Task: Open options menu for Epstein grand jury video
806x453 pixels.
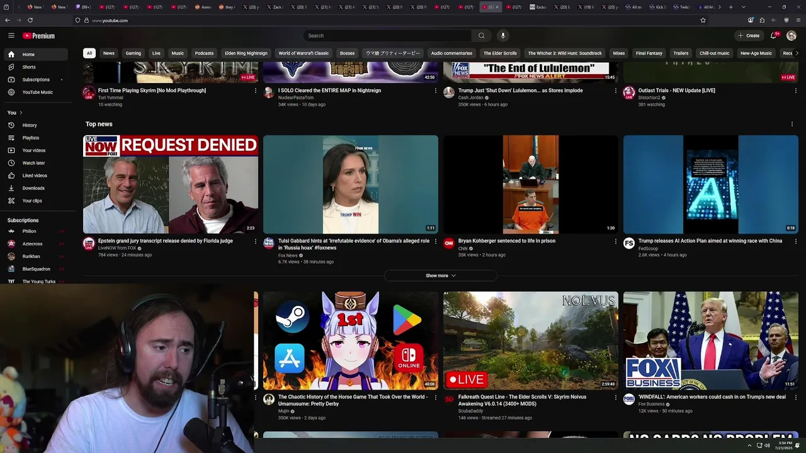Action: click(256, 242)
